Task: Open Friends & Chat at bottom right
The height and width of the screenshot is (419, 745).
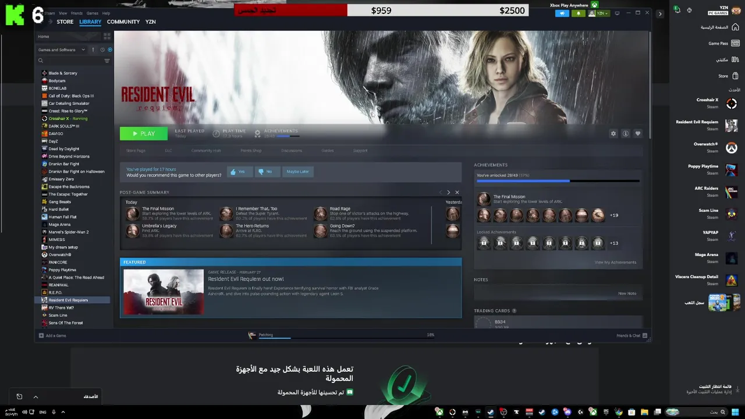Action: [632, 336]
